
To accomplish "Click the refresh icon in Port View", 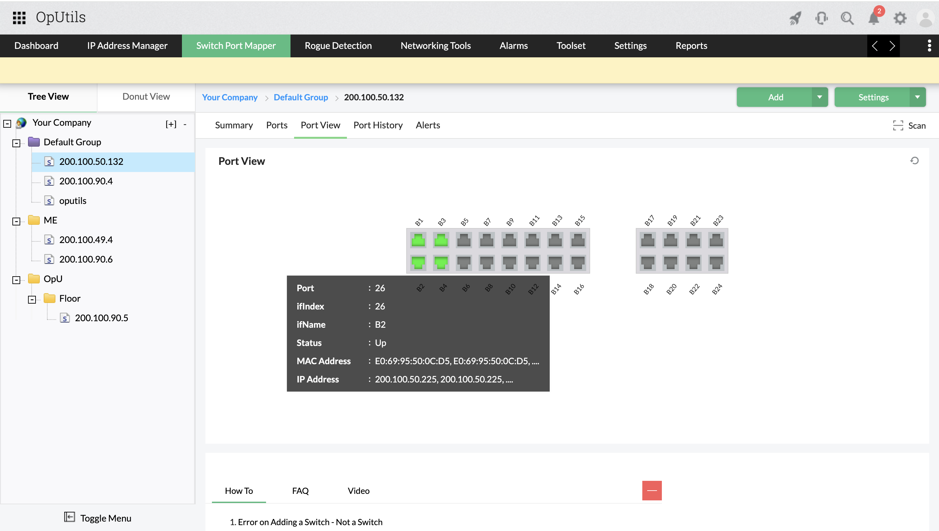I will coord(914,161).
